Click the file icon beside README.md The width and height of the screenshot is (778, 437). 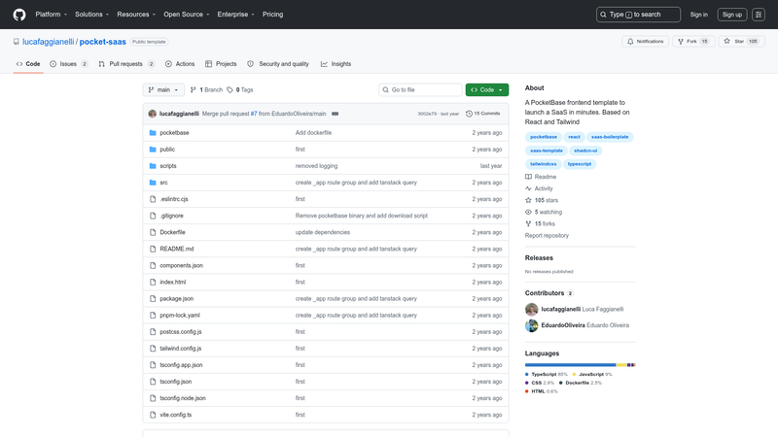click(153, 249)
